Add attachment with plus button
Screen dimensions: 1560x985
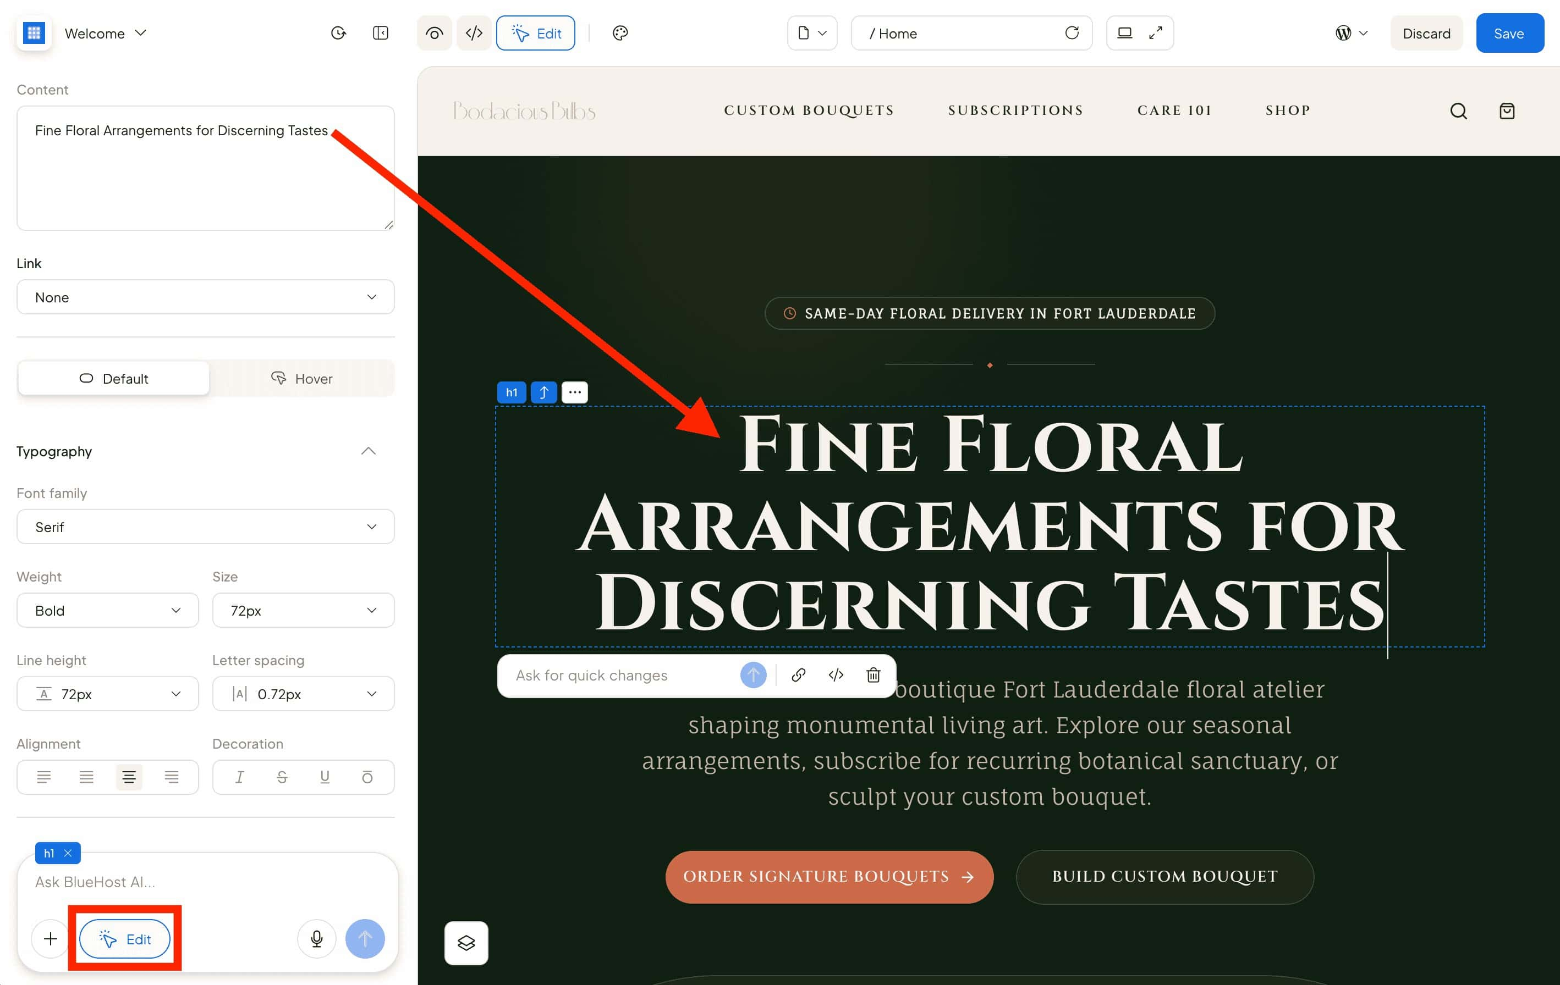pos(51,938)
